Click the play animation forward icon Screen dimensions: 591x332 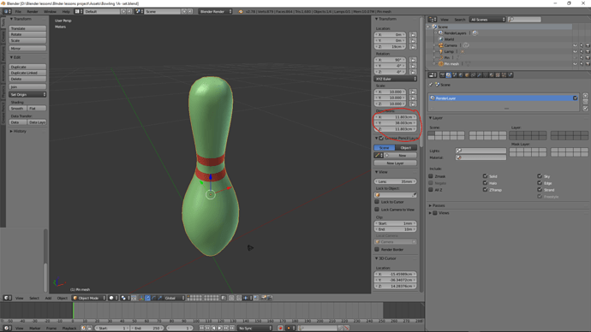tap(220, 329)
